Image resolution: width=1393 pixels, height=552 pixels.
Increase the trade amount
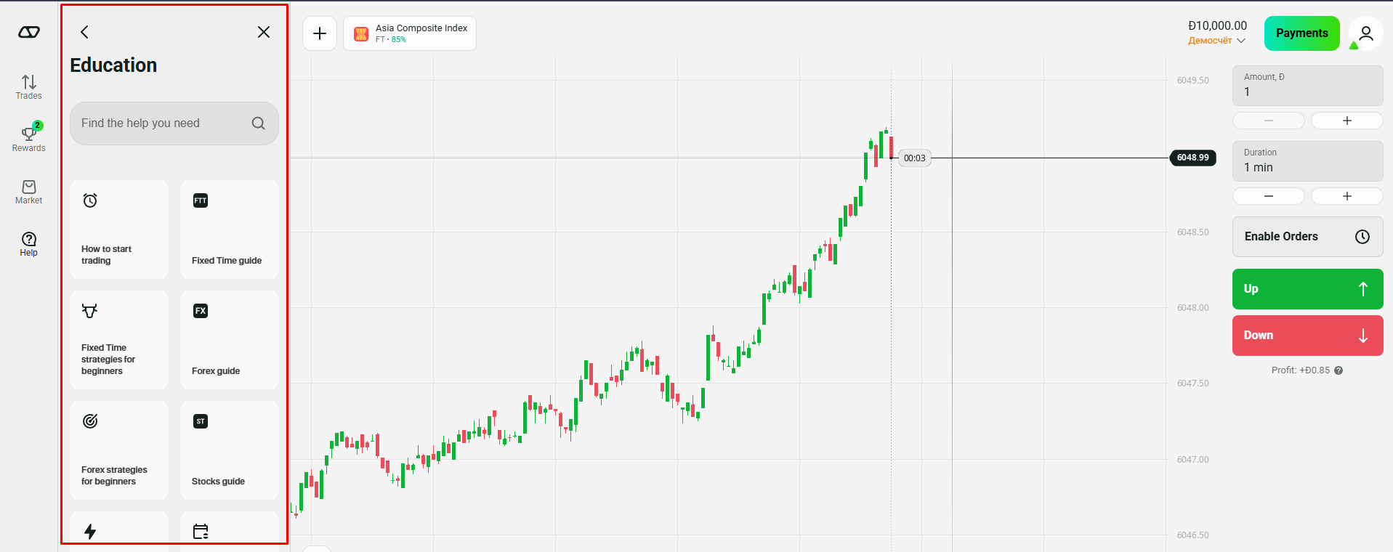pyautogui.click(x=1347, y=121)
